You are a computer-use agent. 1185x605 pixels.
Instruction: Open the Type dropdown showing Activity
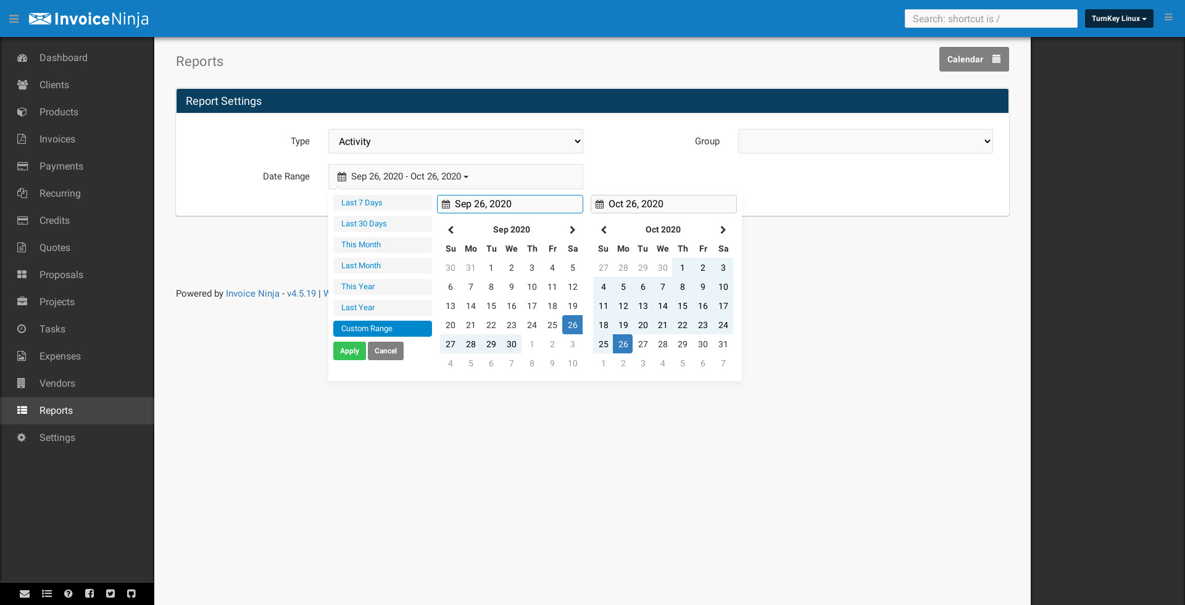tap(455, 141)
